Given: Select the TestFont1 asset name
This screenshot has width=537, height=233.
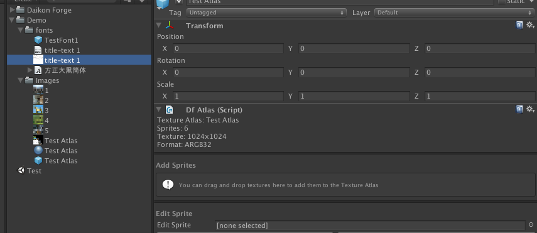Looking at the screenshot, I should pos(62,40).
